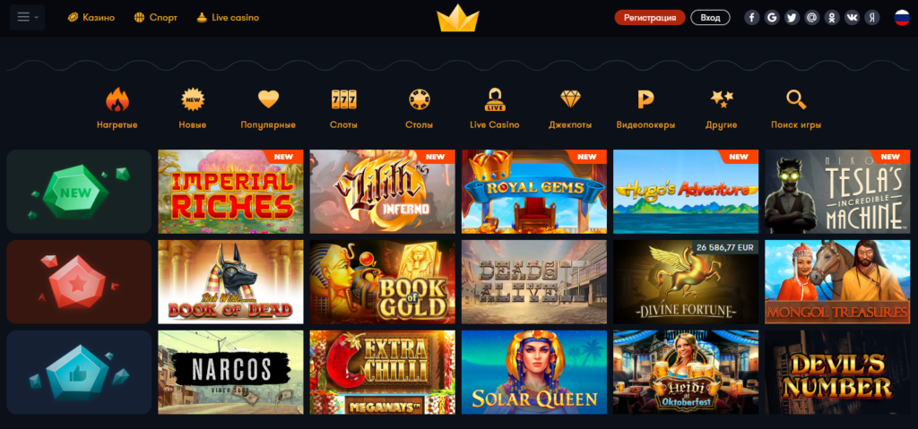Switch to the Спорт section
Viewport: 918px width, 429px height.
click(x=156, y=18)
